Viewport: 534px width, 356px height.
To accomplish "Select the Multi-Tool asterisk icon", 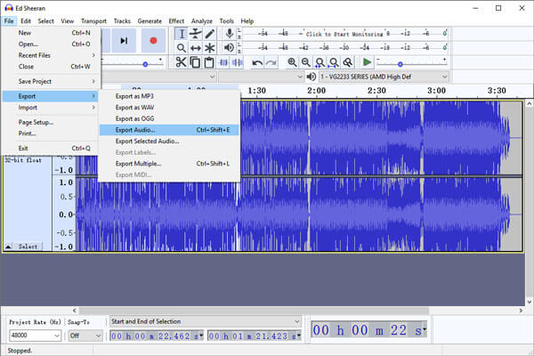I will coord(210,48).
